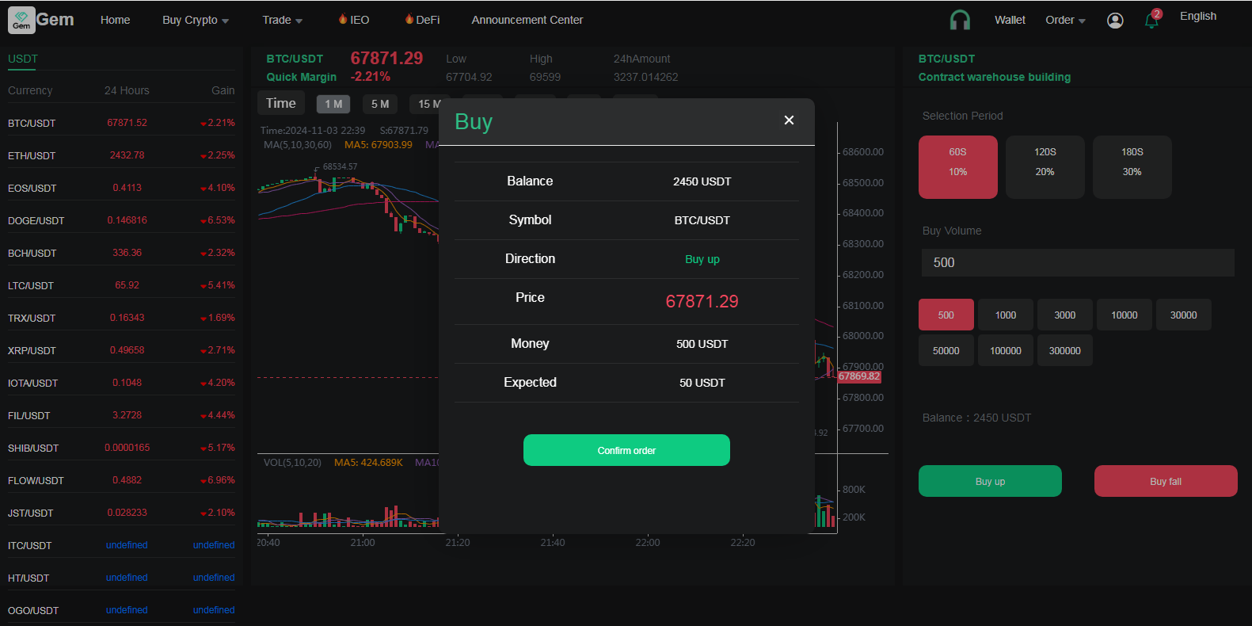
Task: Select the 120S 20% period option
Action: (1045, 167)
